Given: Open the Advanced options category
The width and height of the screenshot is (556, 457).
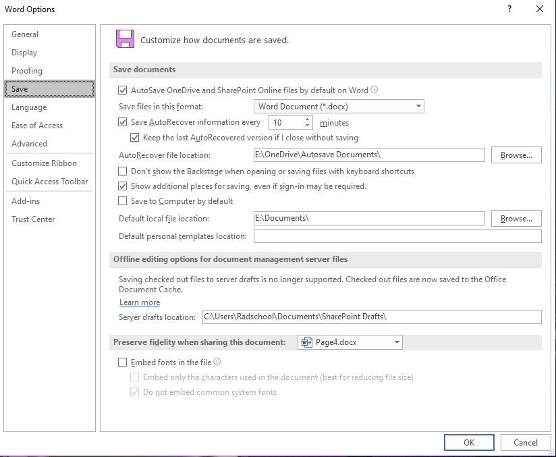Looking at the screenshot, I should [29, 144].
